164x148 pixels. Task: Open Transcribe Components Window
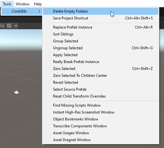coord(101,126)
